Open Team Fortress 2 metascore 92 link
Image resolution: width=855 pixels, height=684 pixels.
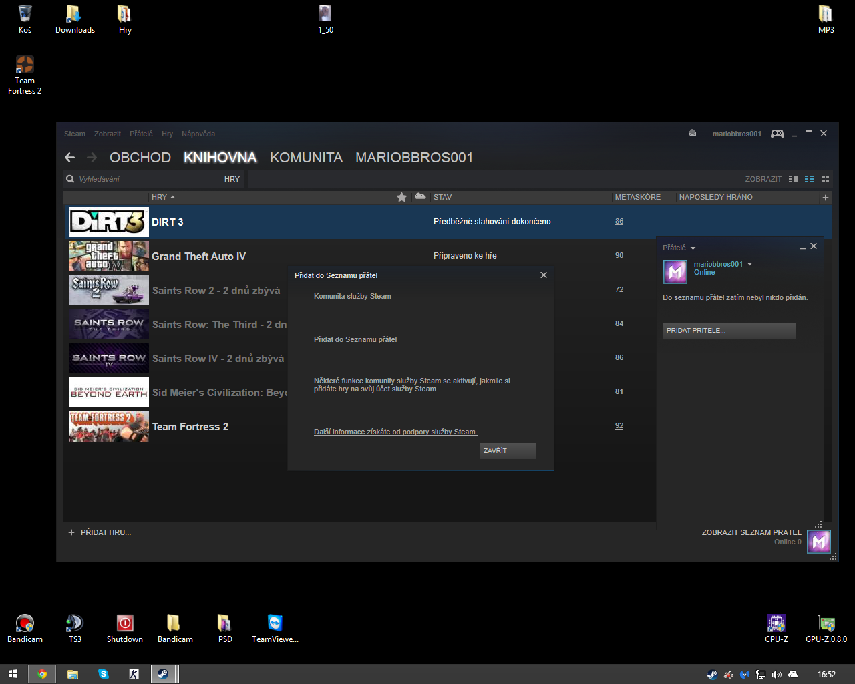pyautogui.click(x=619, y=426)
